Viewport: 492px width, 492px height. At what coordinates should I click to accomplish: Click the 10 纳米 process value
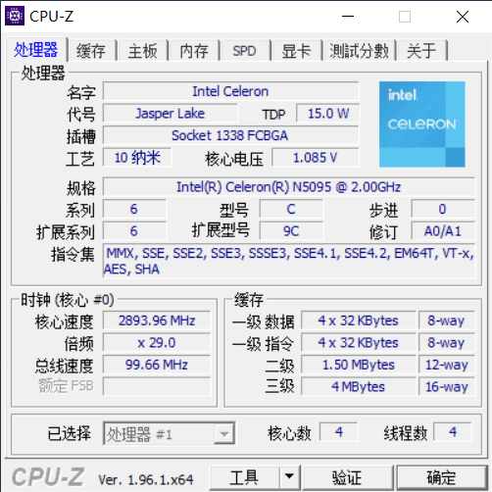point(137,158)
